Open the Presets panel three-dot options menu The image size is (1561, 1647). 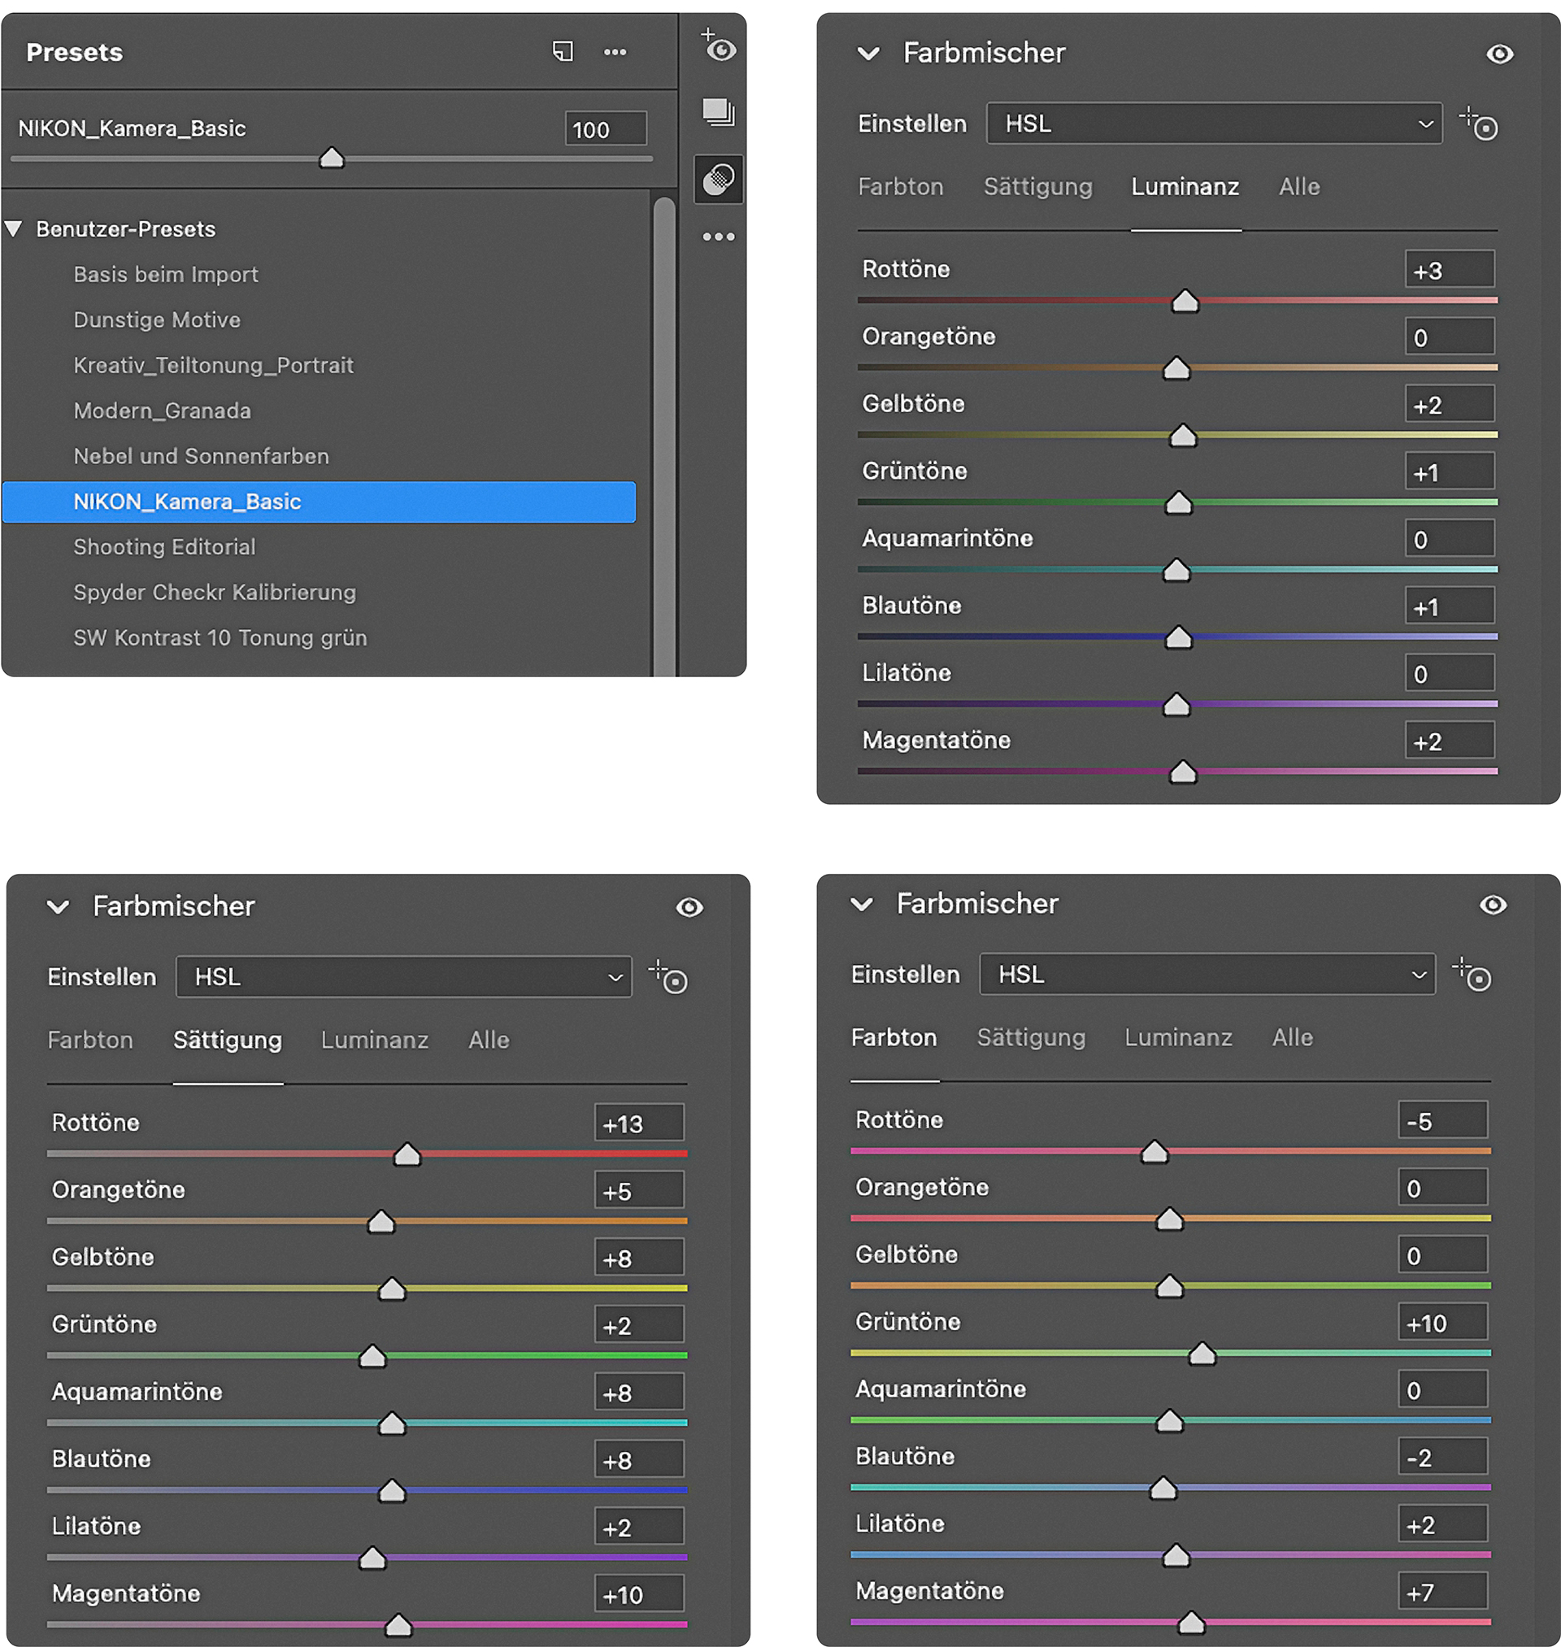tap(615, 52)
